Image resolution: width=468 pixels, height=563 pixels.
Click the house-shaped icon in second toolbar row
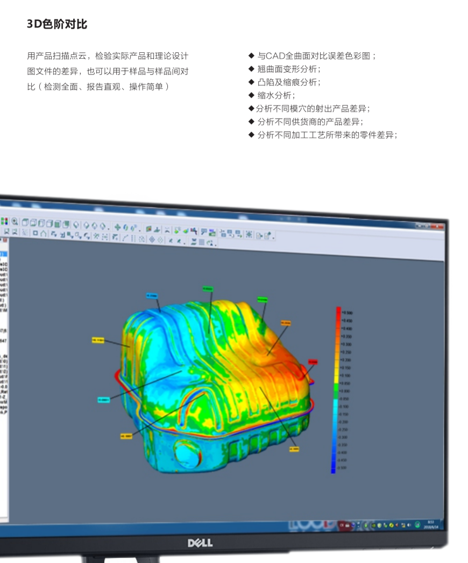coord(43,233)
